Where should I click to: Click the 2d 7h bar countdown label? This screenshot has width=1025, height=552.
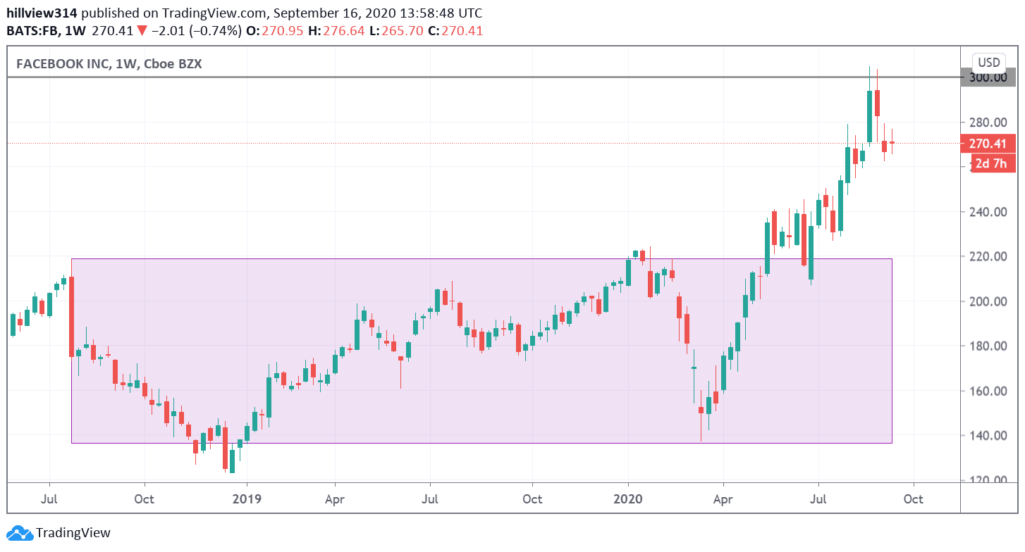(993, 164)
